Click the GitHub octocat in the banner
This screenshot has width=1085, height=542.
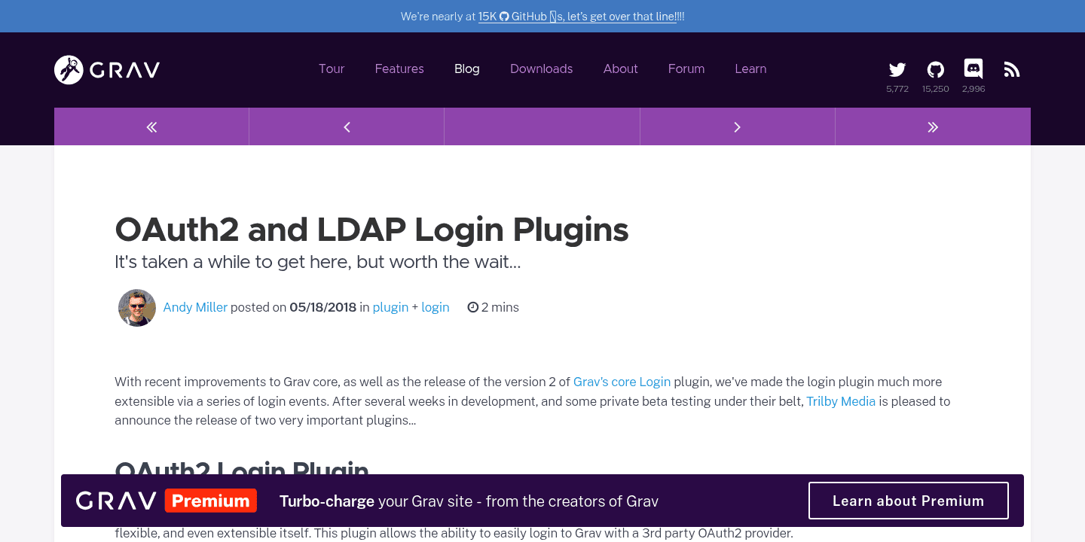pos(503,16)
